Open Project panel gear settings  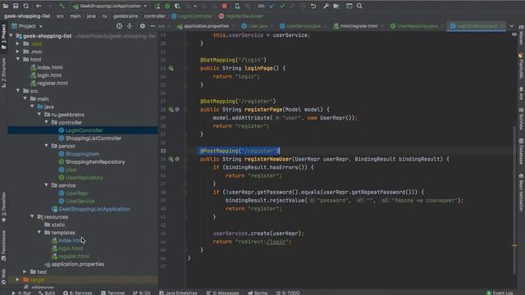[x=142, y=26]
